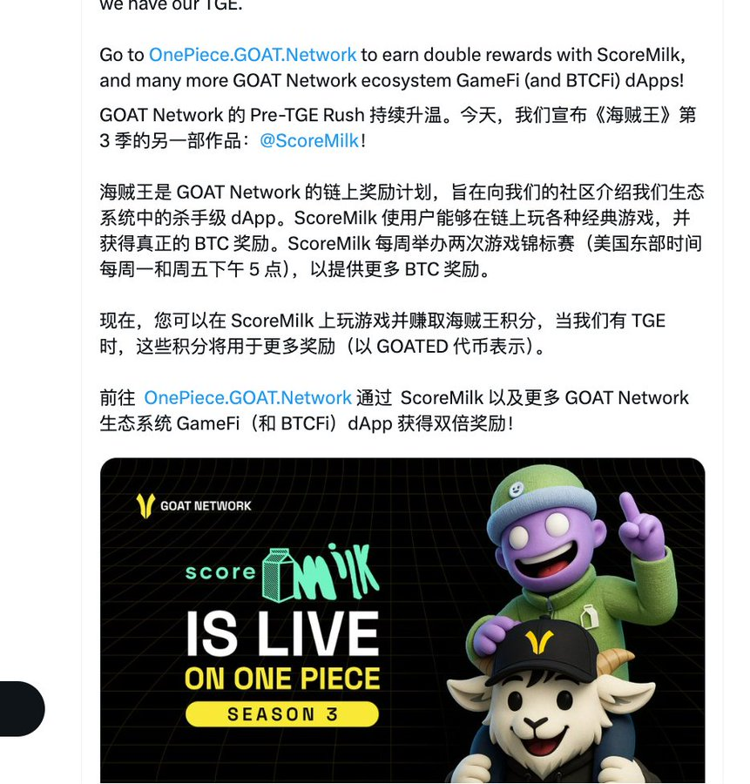
Task: Click the "GOAT NETWORK" wordmark in banner
Action: pos(206,506)
